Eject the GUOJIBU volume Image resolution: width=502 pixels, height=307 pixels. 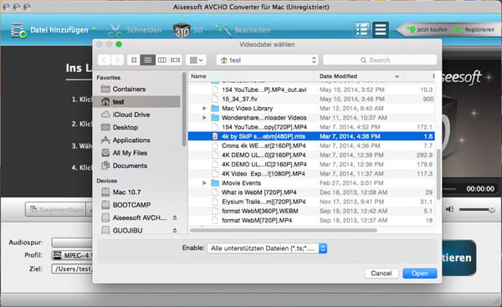pos(175,230)
